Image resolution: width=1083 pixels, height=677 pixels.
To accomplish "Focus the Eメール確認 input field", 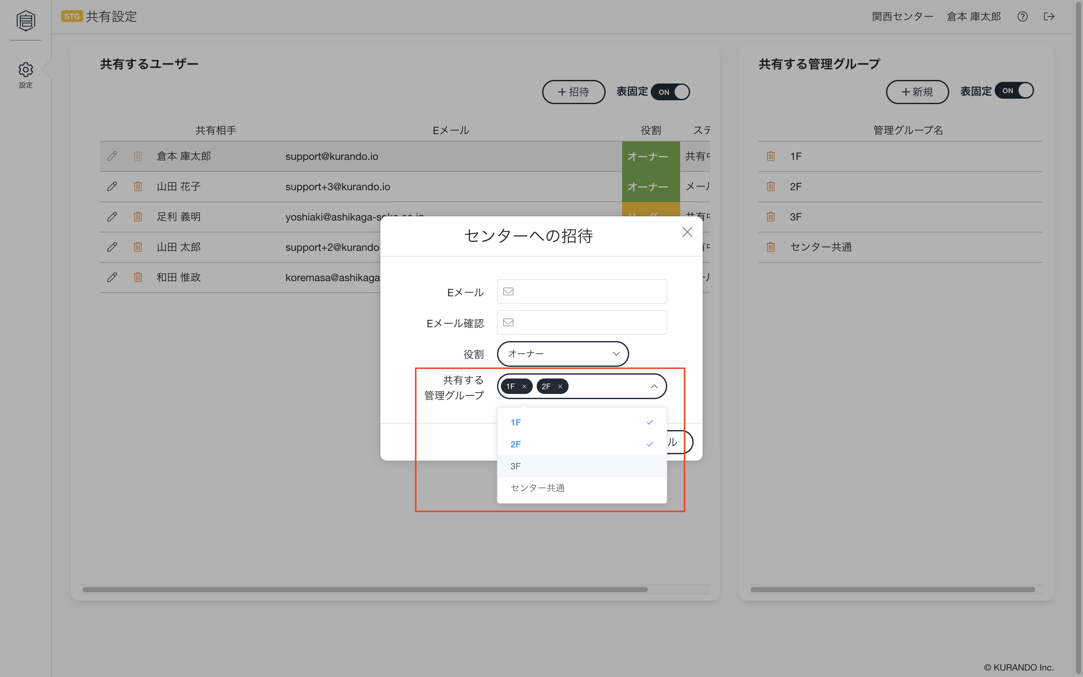I will point(582,322).
